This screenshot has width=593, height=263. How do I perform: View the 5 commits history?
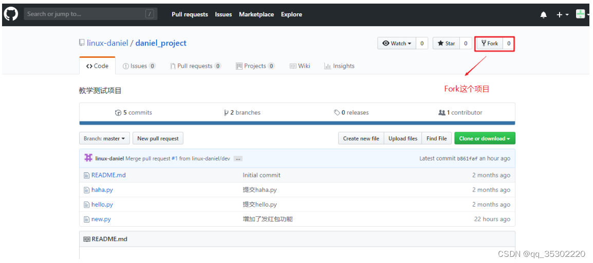click(x=134, y=112)
